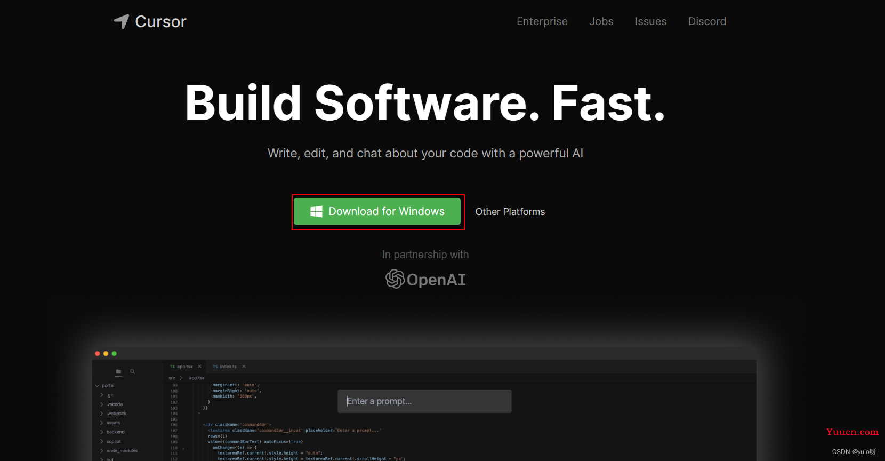Click the OpenAI knot logo
Screen dimensions: 885x461
[395, 279]
